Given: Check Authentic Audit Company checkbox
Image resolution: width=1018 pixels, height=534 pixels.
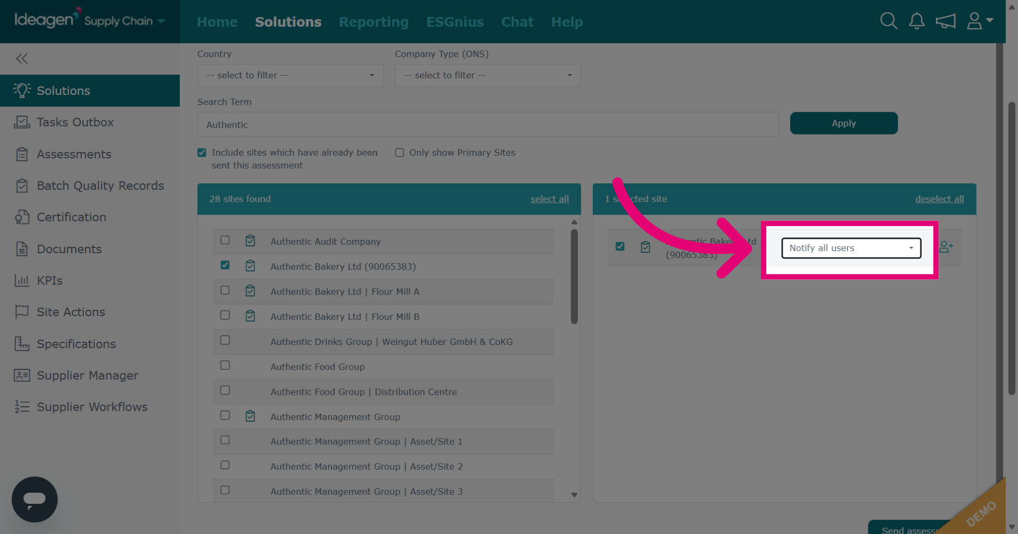Looking at the screenshot, I should click(x=225, y=240).
